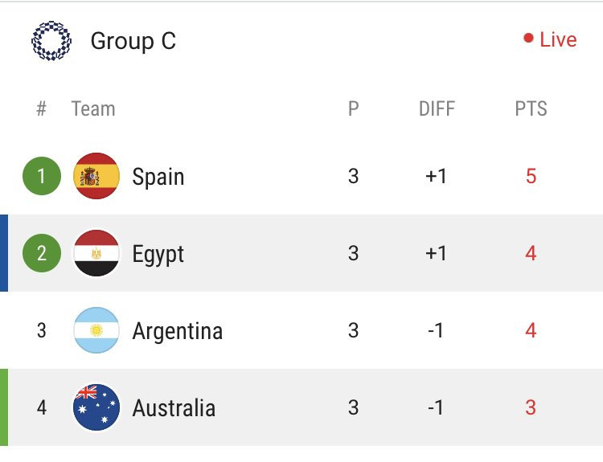Click Australia's 3 points value
The height and width of the screenshot is (462, 603).
pos(531,407)
